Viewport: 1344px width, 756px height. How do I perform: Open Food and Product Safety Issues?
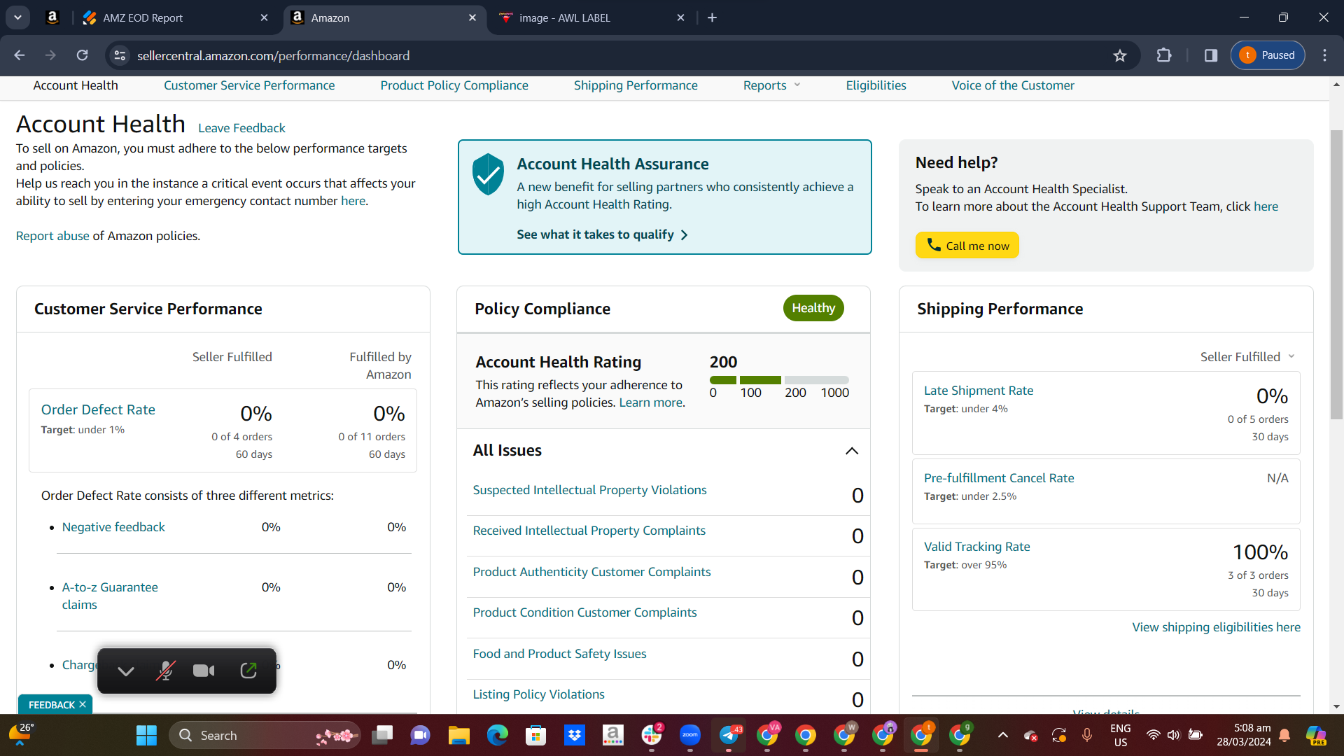[x=559, y=654]
